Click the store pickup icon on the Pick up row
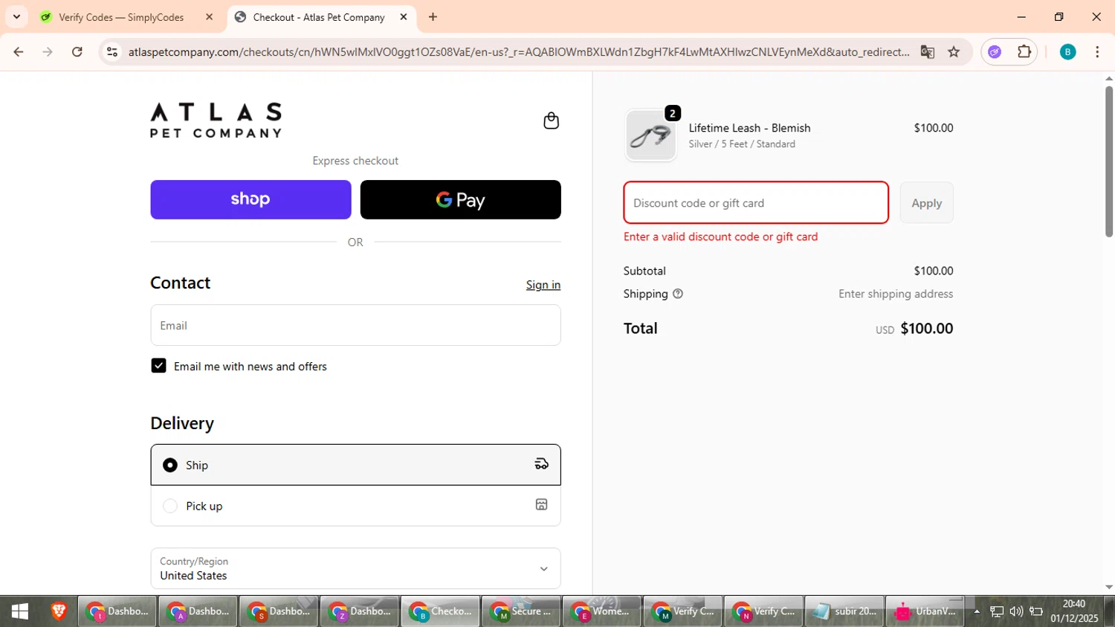The image size is (1115, 627). coord(542,505)
